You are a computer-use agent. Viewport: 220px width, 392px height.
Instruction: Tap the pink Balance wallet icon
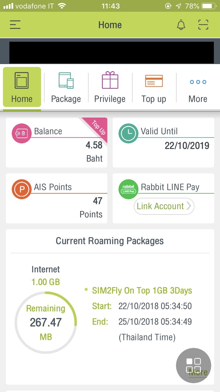[21, 133]
